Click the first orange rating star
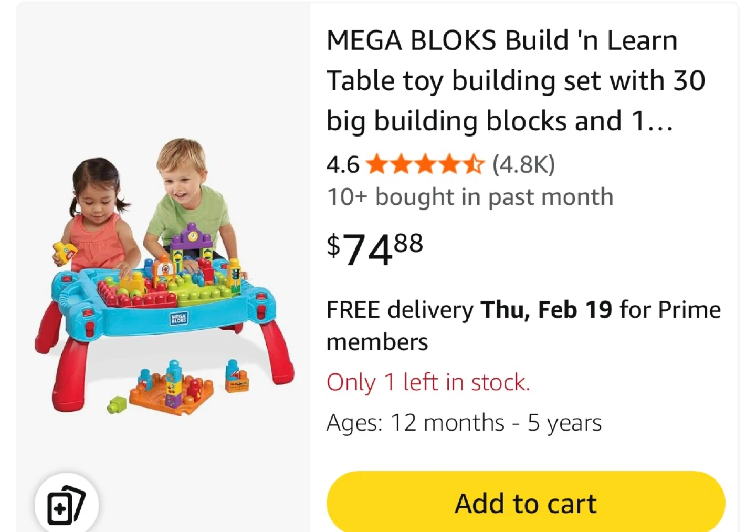 pos(376,164)
